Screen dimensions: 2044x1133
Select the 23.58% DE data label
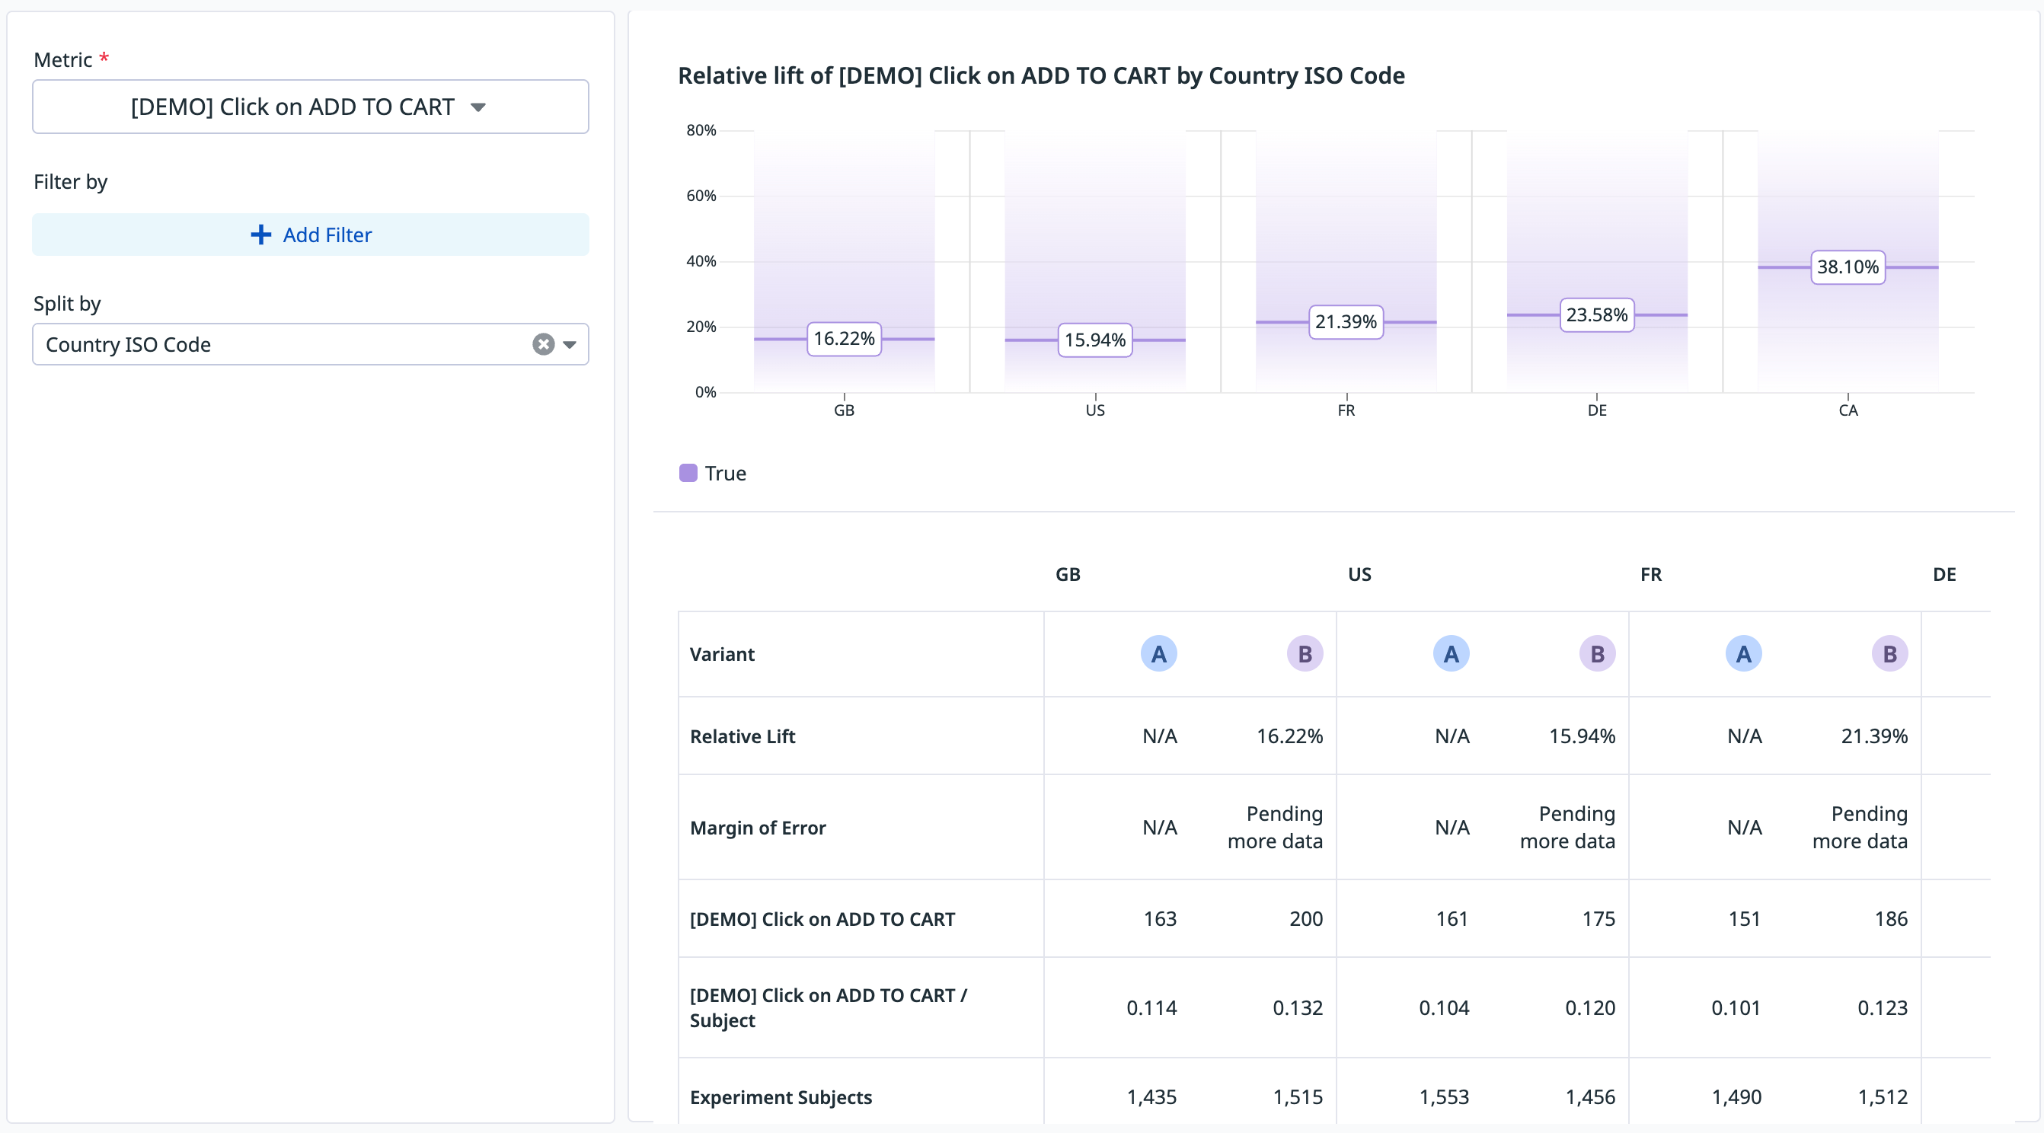1595,316
